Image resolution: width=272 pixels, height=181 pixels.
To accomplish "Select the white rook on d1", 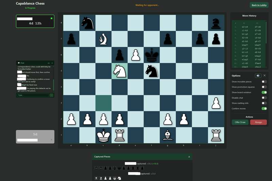I will tap(120, 135).
